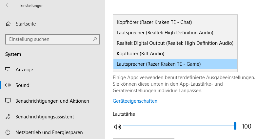Click the Lautstärke label
Image resolution: width=277 pixels, height=139 pixels.
(124, 114)
